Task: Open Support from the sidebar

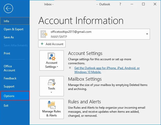Action: click(9, 86)
